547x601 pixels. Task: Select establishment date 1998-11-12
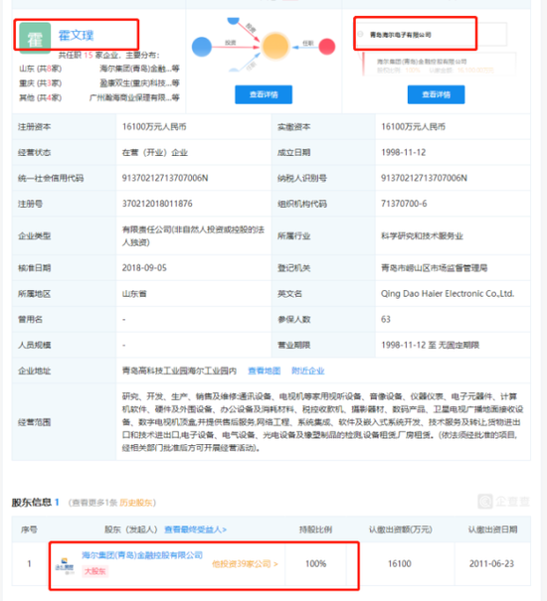pyautogui.click(x=404, y=152)
